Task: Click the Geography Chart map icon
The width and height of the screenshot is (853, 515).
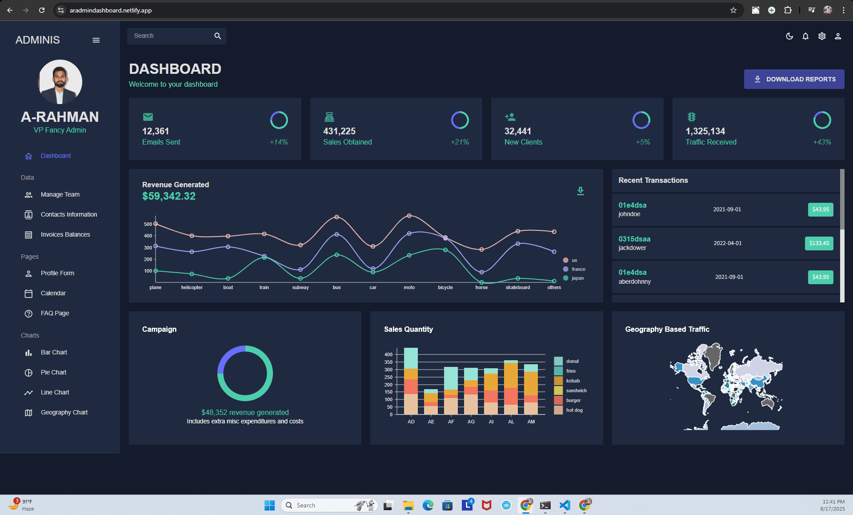Action: point(28,413)
